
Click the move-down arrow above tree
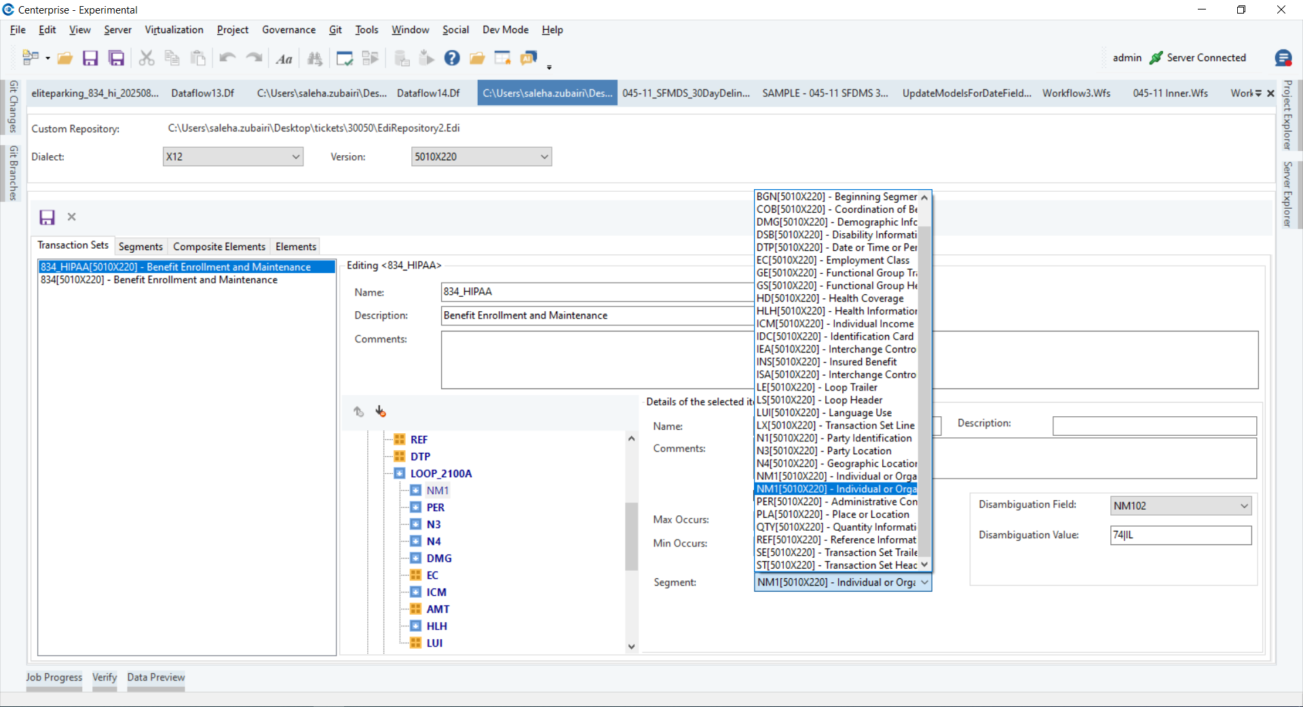coord(381,411)
